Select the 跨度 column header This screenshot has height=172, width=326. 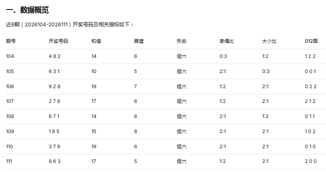tap(139, 41)
